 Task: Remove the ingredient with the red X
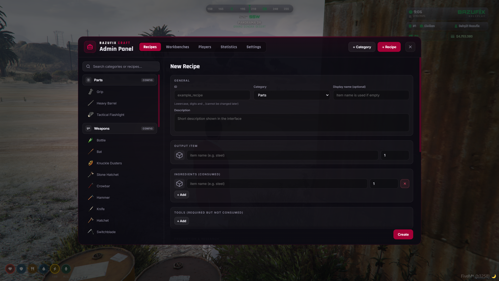click(x=405, y=184)
